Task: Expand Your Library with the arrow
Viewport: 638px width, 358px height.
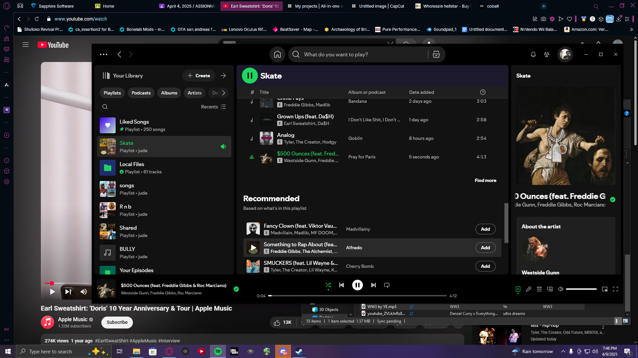Action: coord(223,76)
